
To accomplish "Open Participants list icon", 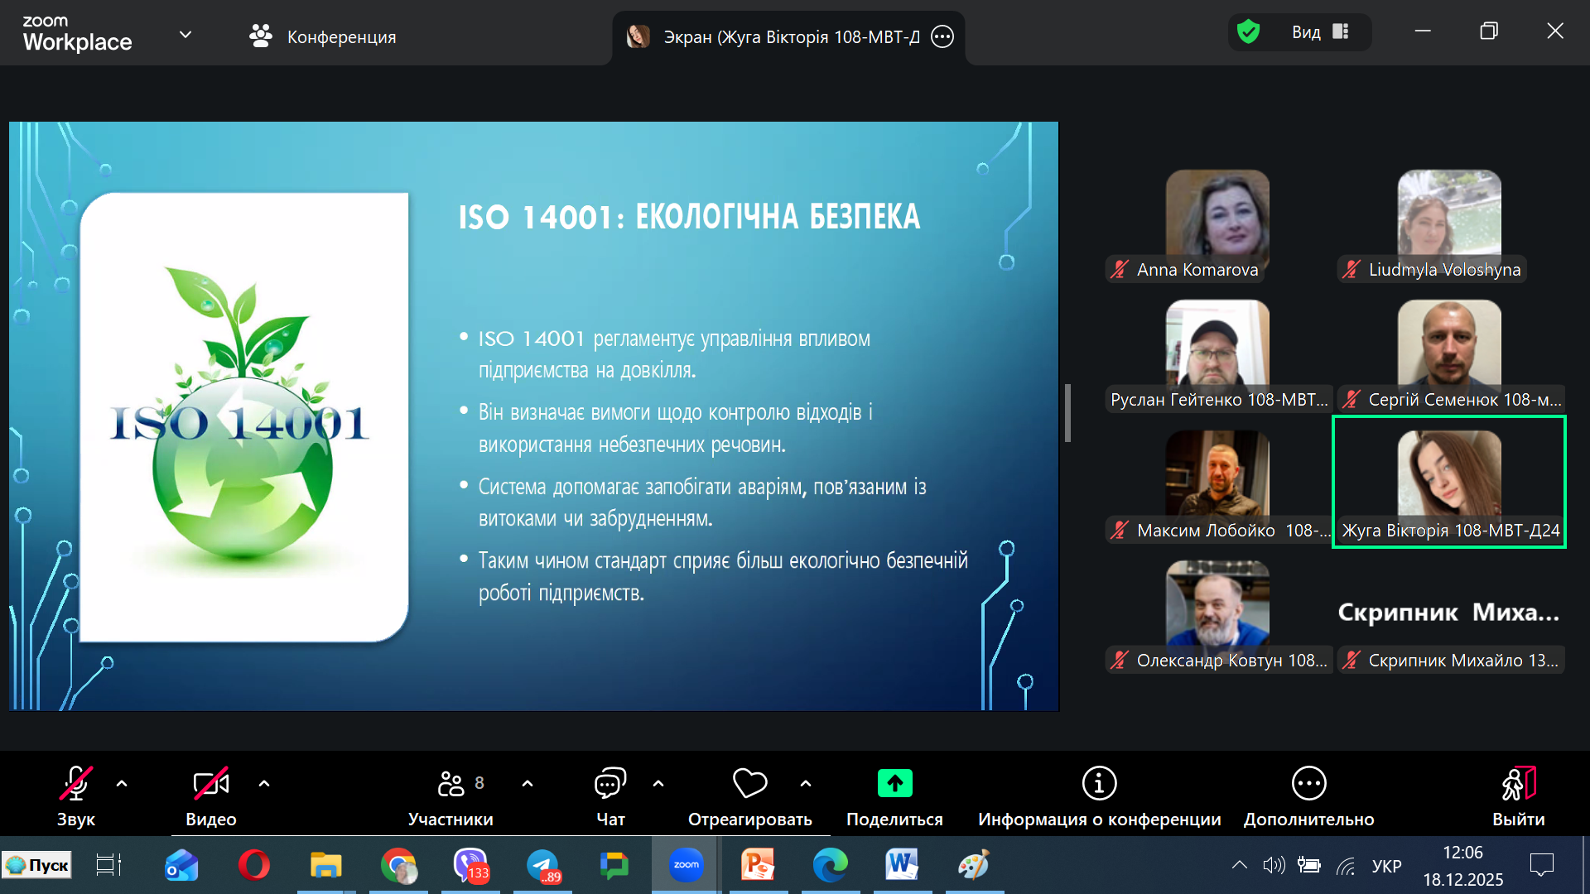I will coord(451,783).
